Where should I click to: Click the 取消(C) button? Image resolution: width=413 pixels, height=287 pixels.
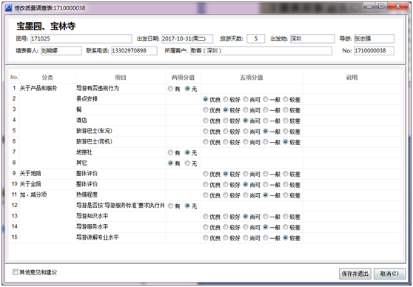(389, 274)
